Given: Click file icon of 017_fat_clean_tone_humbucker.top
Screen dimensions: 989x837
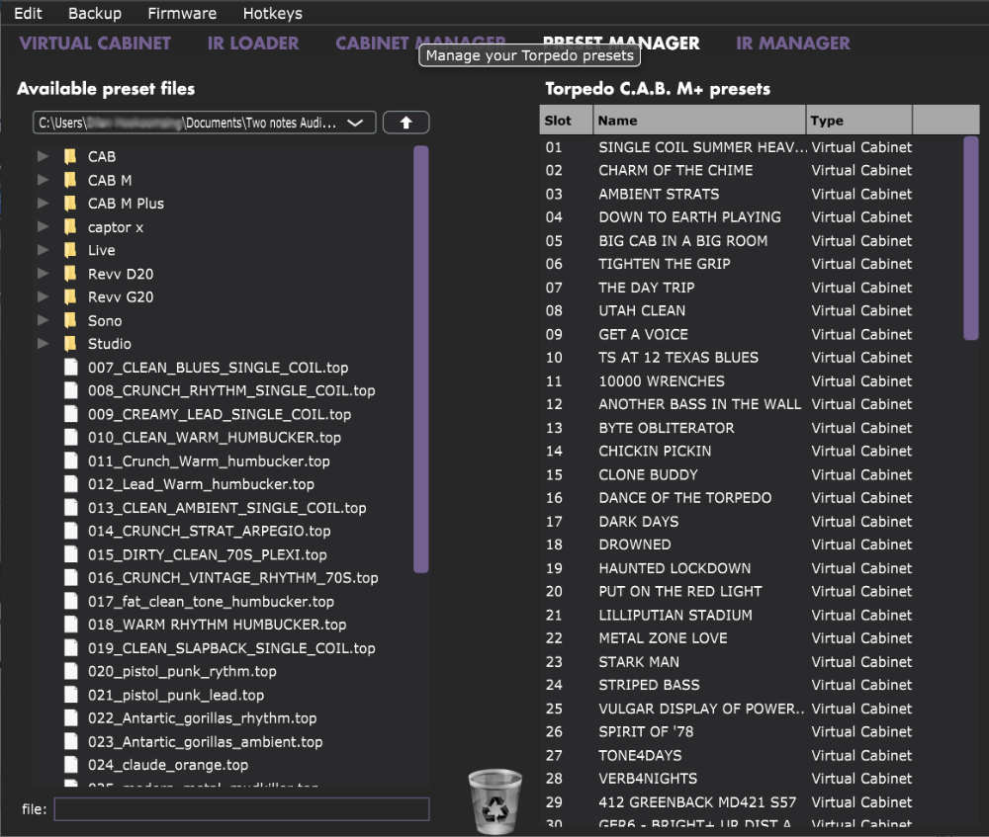Looking at the screenshot, I should click(70, 601).
